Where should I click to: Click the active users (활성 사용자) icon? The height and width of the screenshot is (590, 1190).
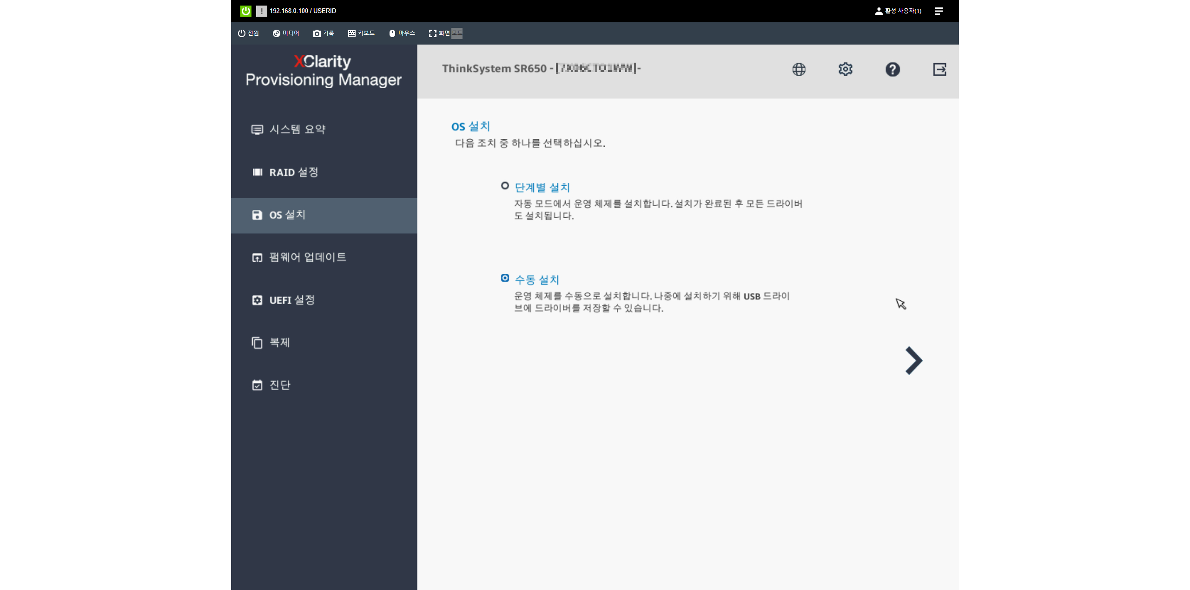click(x=878, y=11)
